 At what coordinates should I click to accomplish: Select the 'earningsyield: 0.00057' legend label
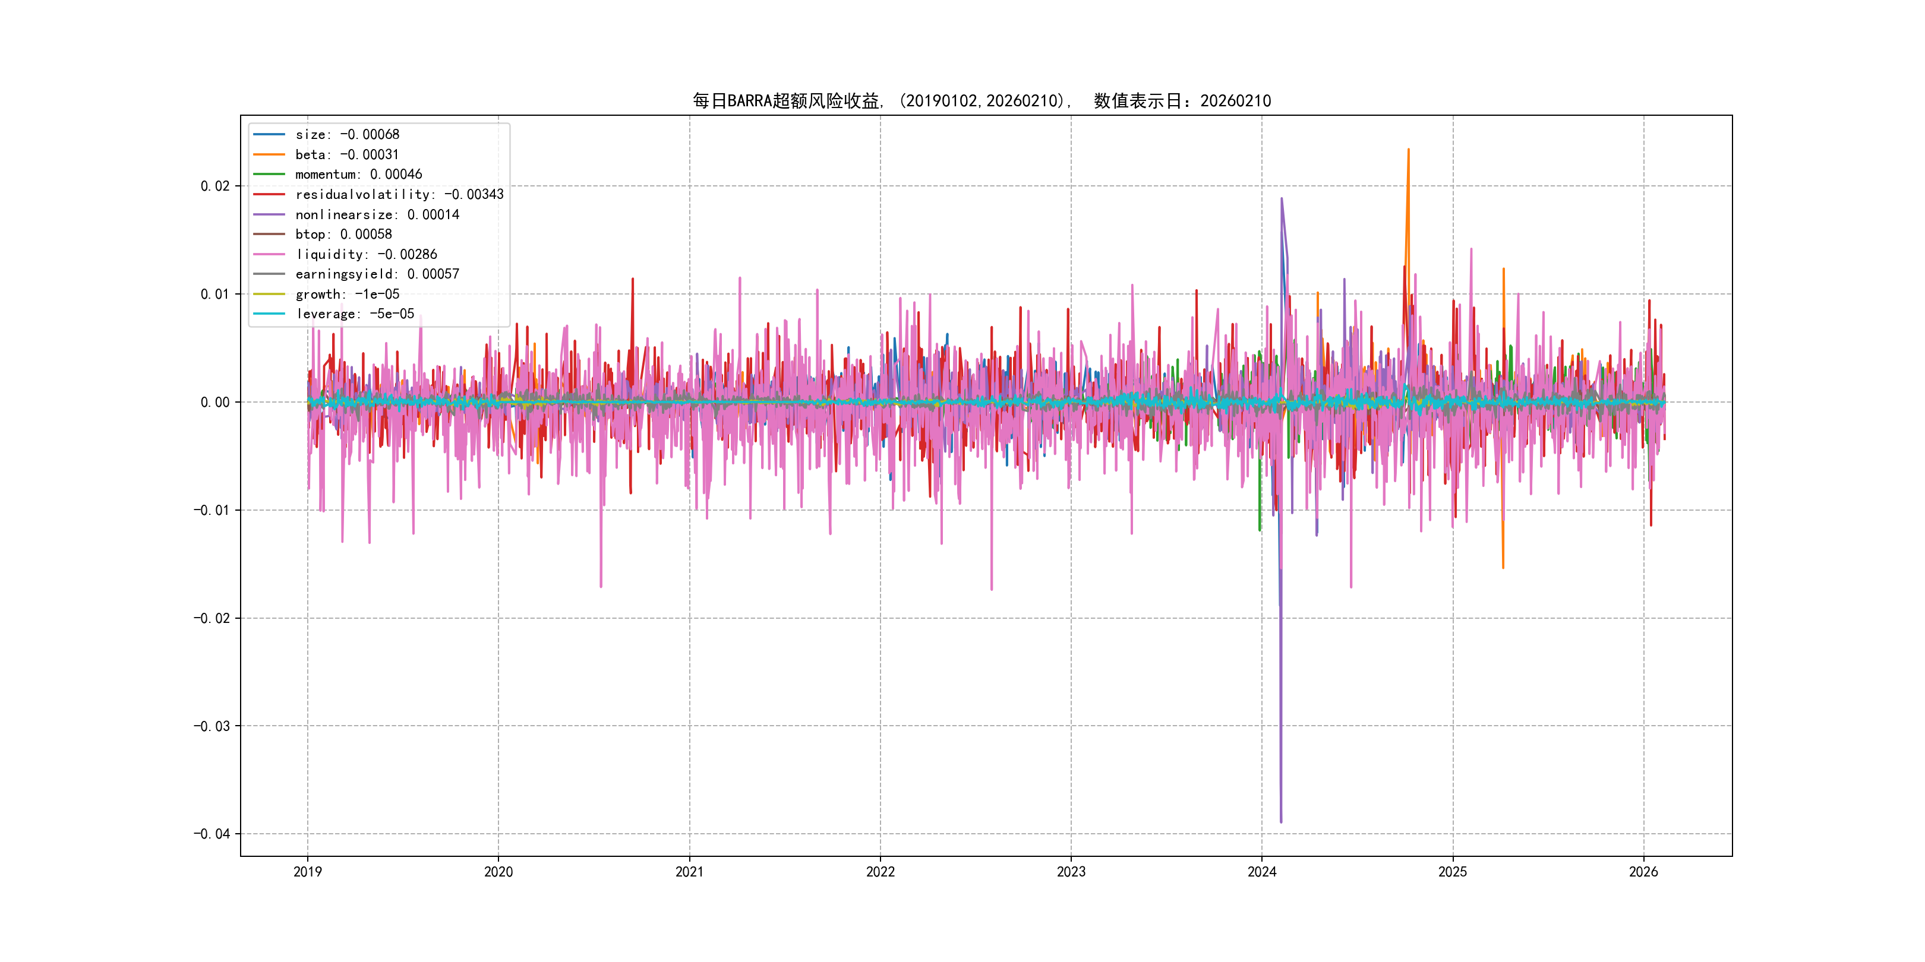(x=377, y=274)
